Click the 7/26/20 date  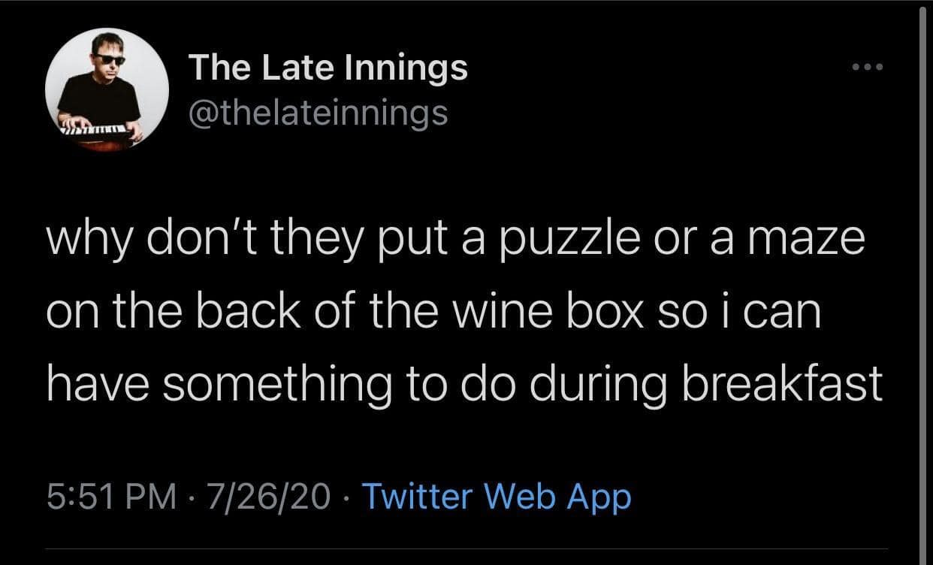[271, 497]
